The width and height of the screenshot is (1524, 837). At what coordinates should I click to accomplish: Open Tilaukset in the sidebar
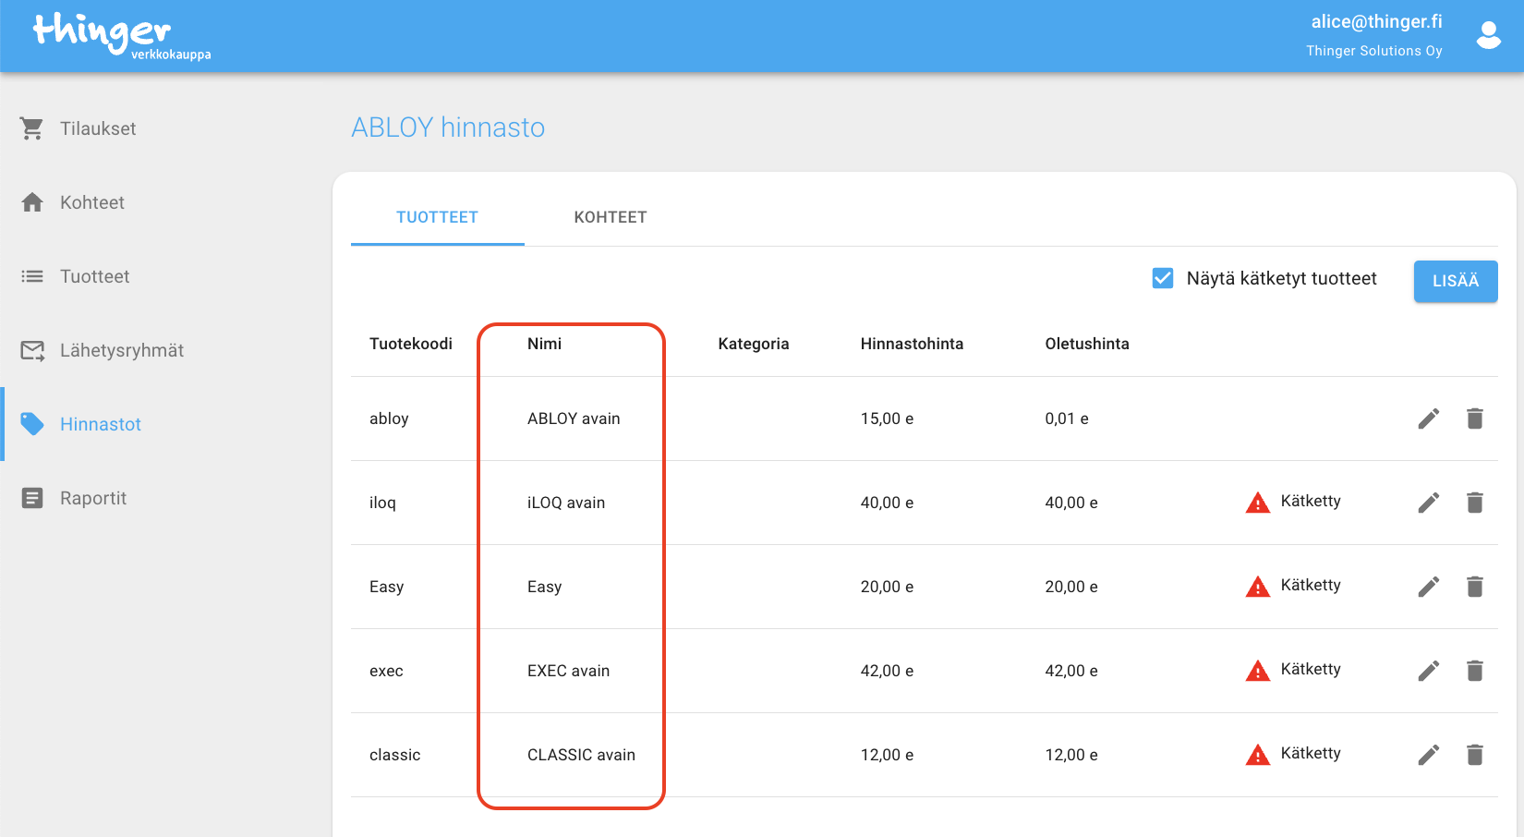(x=98, y=128)
